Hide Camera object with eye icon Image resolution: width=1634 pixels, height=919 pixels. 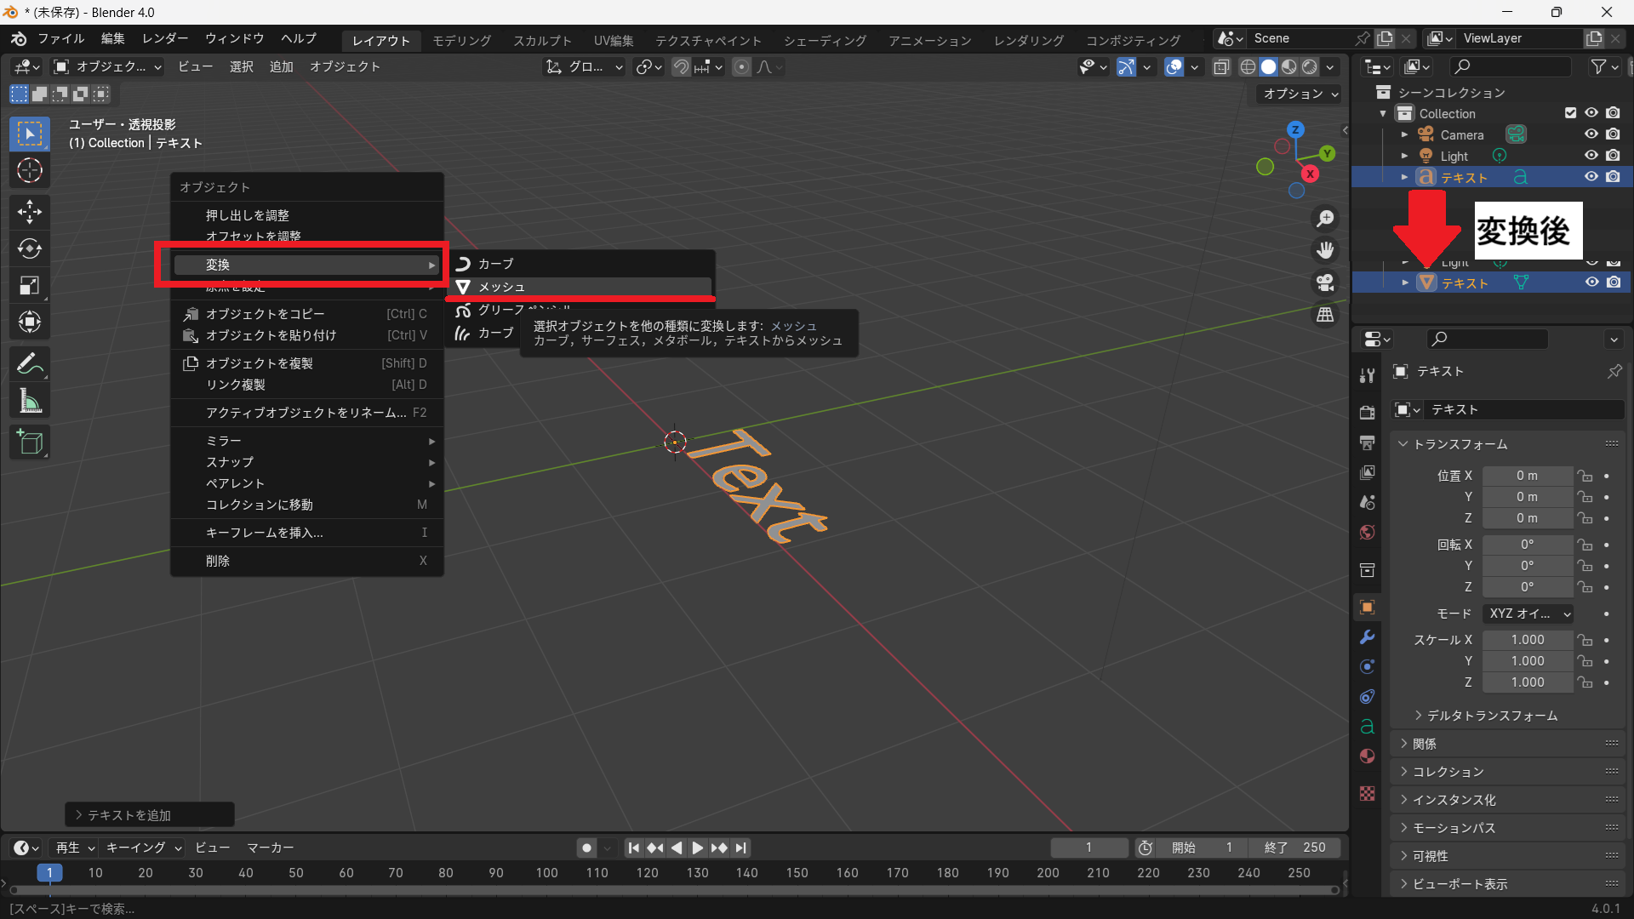pyautogui.click(x=1591, y=134)
